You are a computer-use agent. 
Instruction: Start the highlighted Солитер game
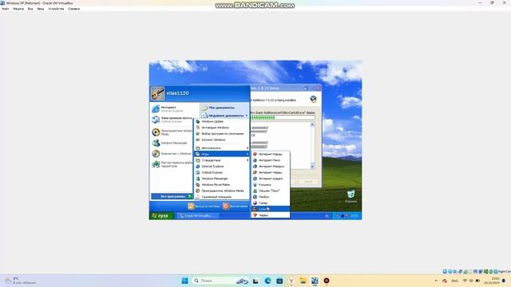tap(270, 209)
